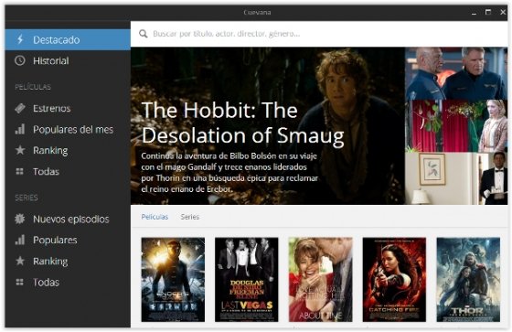
Task: Open the Last Vegas movie poster
Action: click(x=247, y=280)
